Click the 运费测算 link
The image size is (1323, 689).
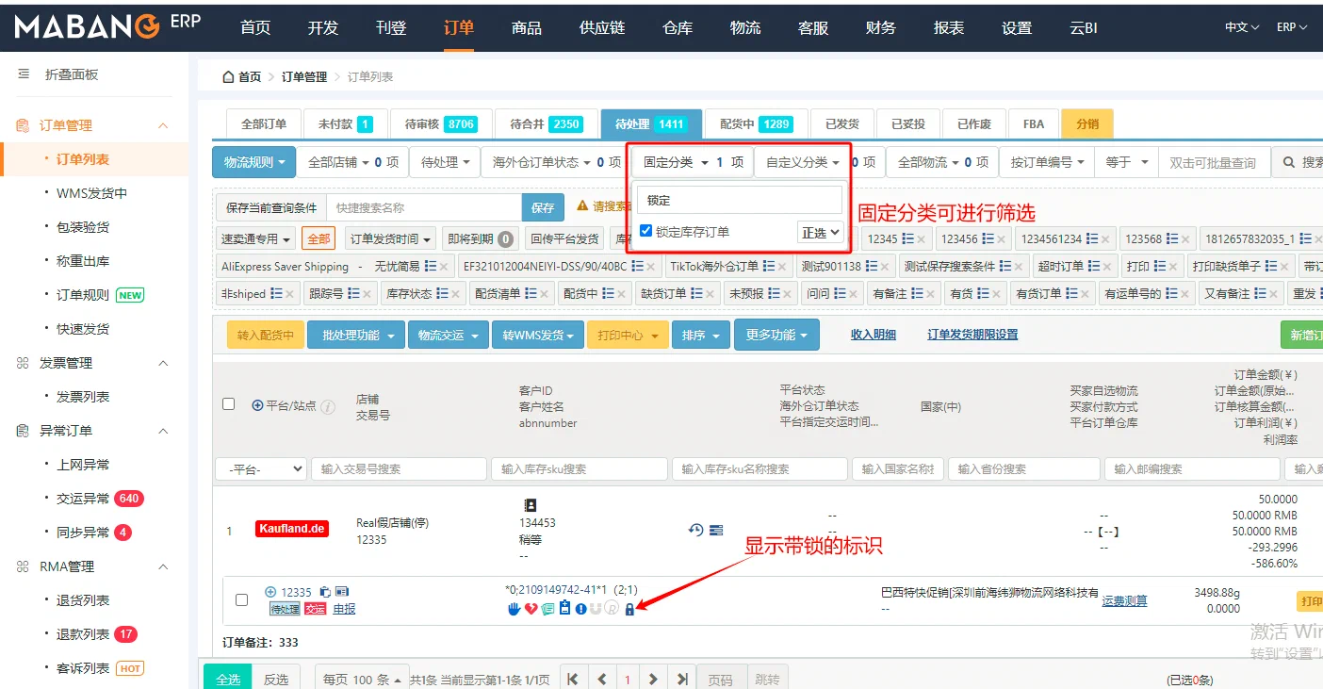(x=1125, y=600)
